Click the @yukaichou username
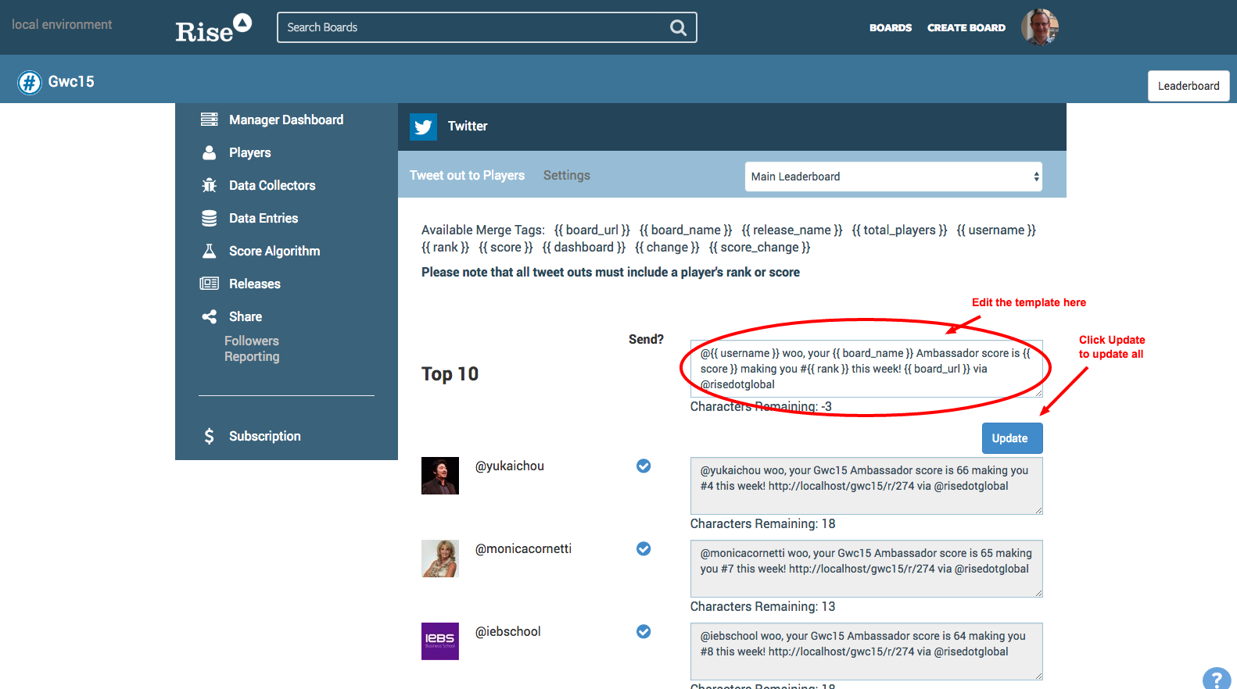The width and height of the screenshot is (1237, 689). 510,466
